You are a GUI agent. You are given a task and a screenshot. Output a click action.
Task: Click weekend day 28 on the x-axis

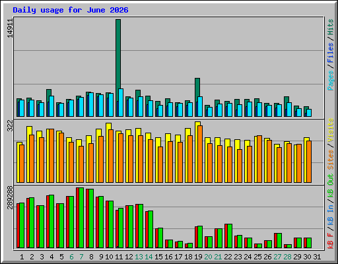coord(287,257)
